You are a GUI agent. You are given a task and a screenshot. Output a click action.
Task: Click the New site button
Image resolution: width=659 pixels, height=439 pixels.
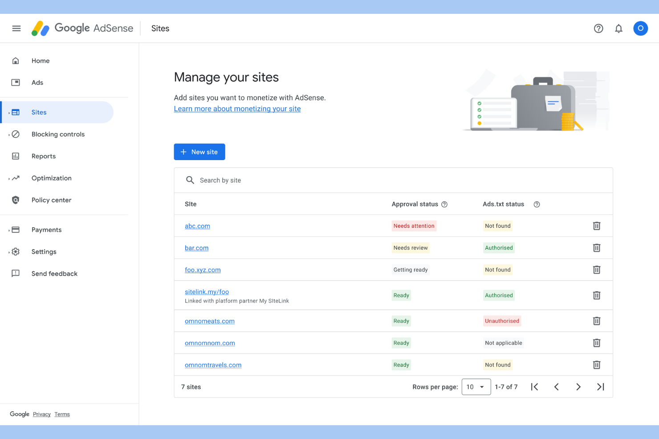(199, 152)
